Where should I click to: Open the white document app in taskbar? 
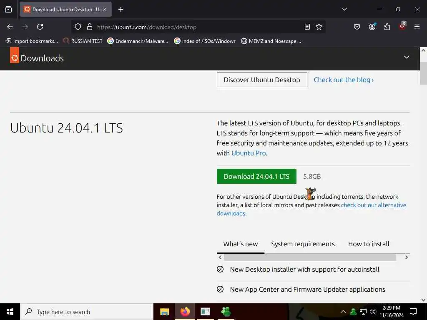pyautogui.click(x=205, y=312)
